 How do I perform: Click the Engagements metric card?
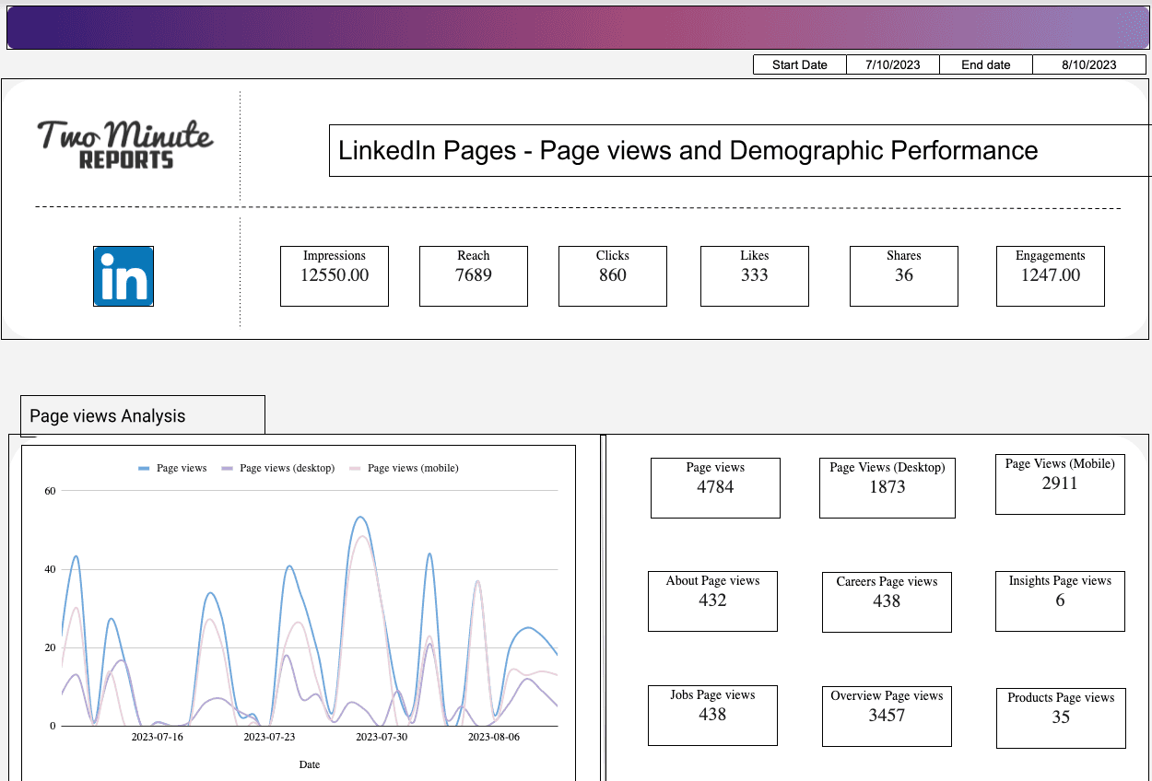(x=1050, y=275)
